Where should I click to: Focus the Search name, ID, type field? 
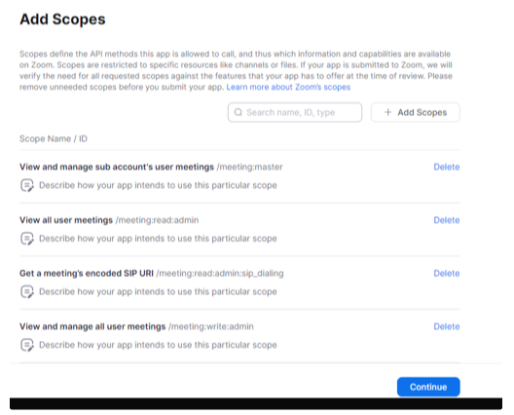295,113
